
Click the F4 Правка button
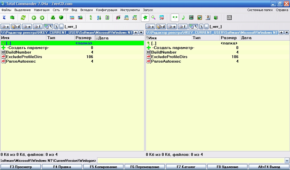tap(62, 167)
